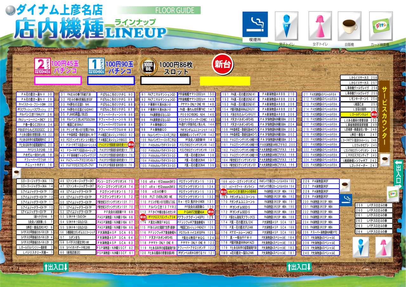
Task: Select cell 112 PFかぐや様は告らせたい
Action: tap(158, 212)
